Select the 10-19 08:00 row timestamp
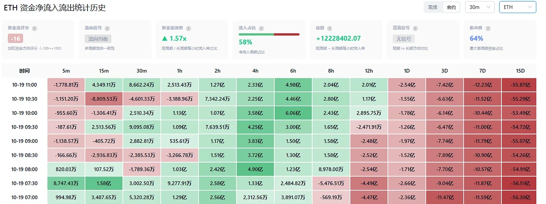 coord(24,169)
